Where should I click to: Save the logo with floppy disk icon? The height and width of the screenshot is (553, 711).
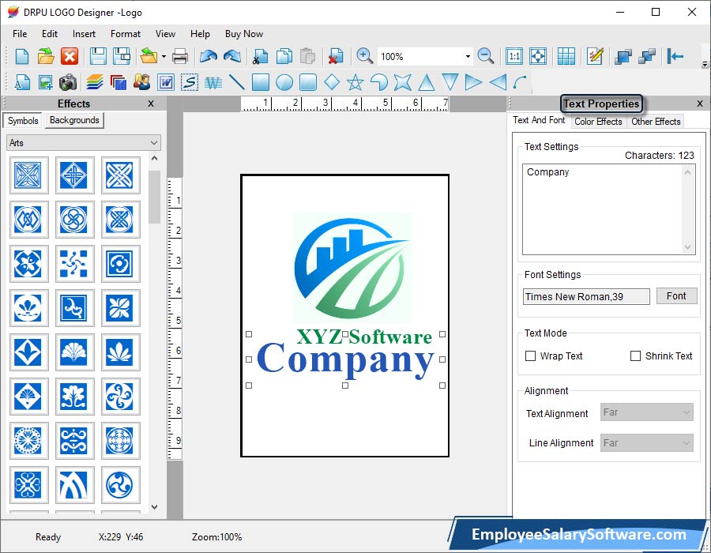(98, 57)
